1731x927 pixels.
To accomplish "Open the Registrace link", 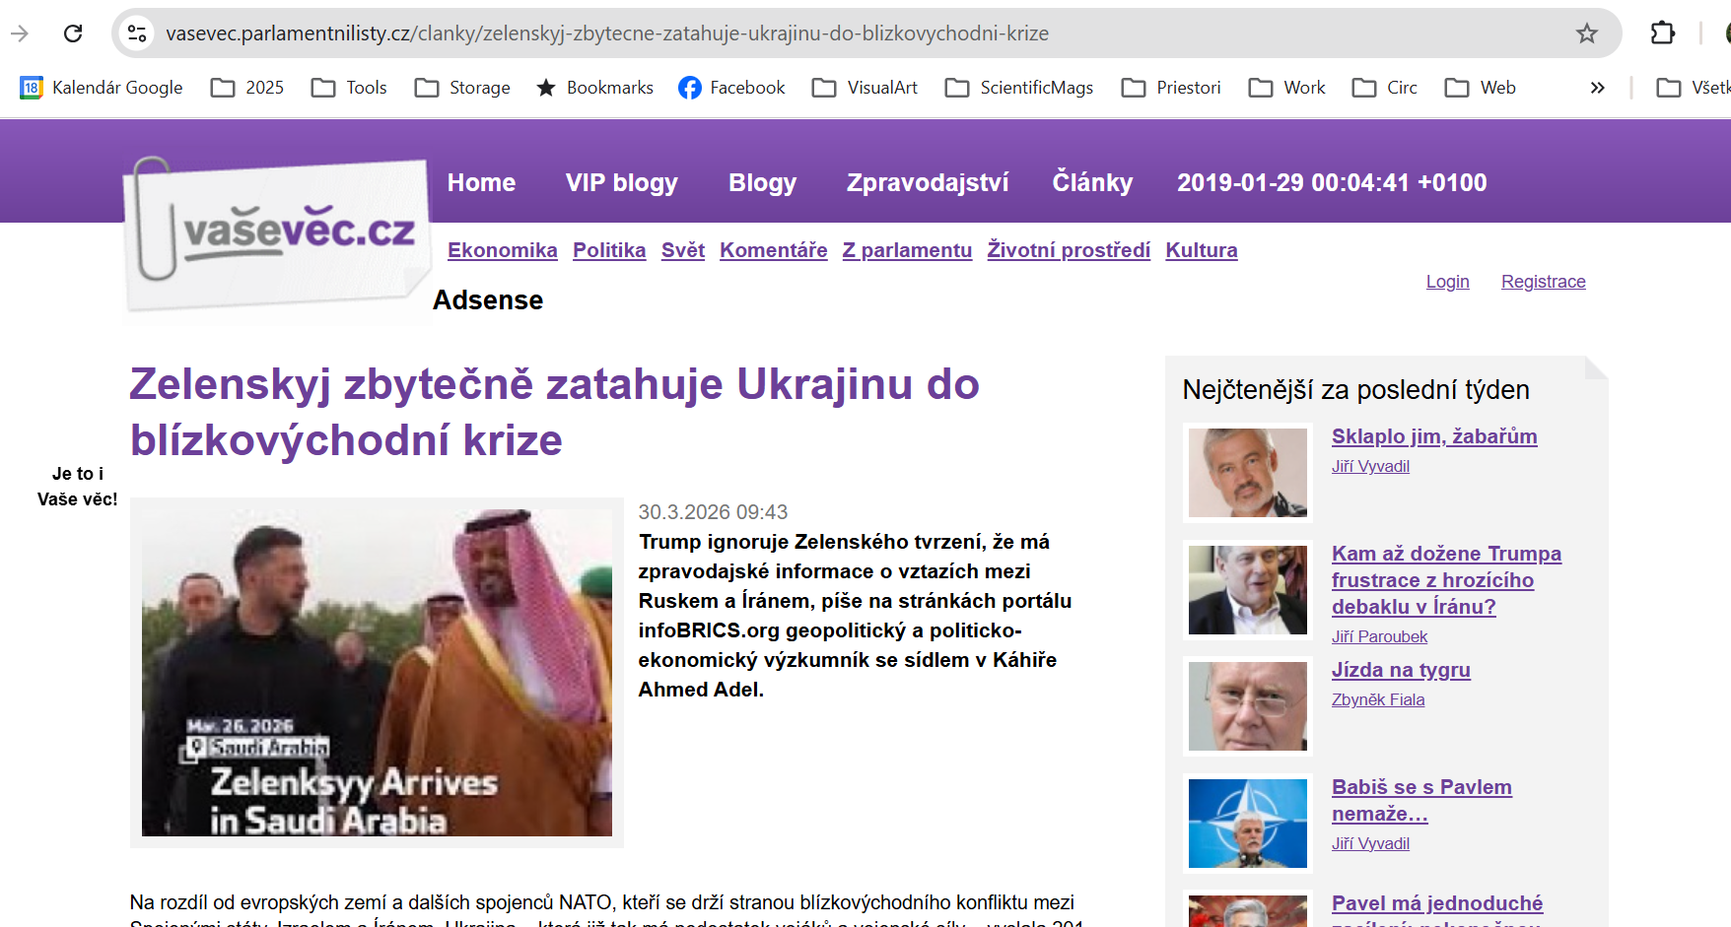I will (x=1543, y=282).
